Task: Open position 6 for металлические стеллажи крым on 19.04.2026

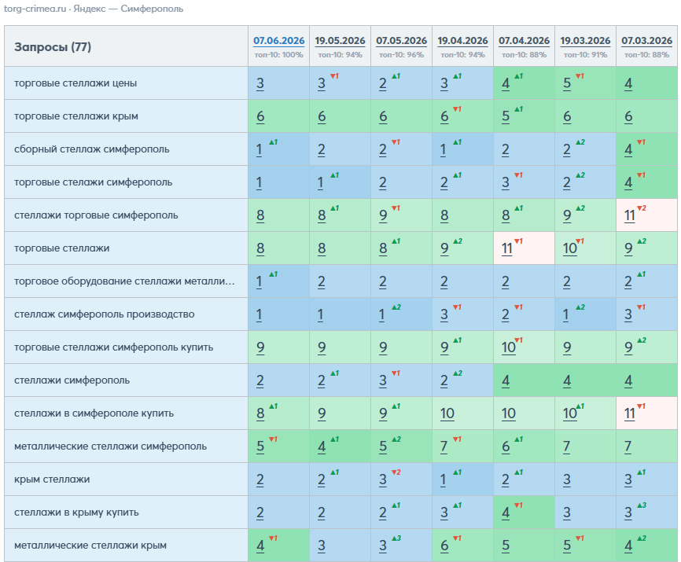Action: [444, 545]
